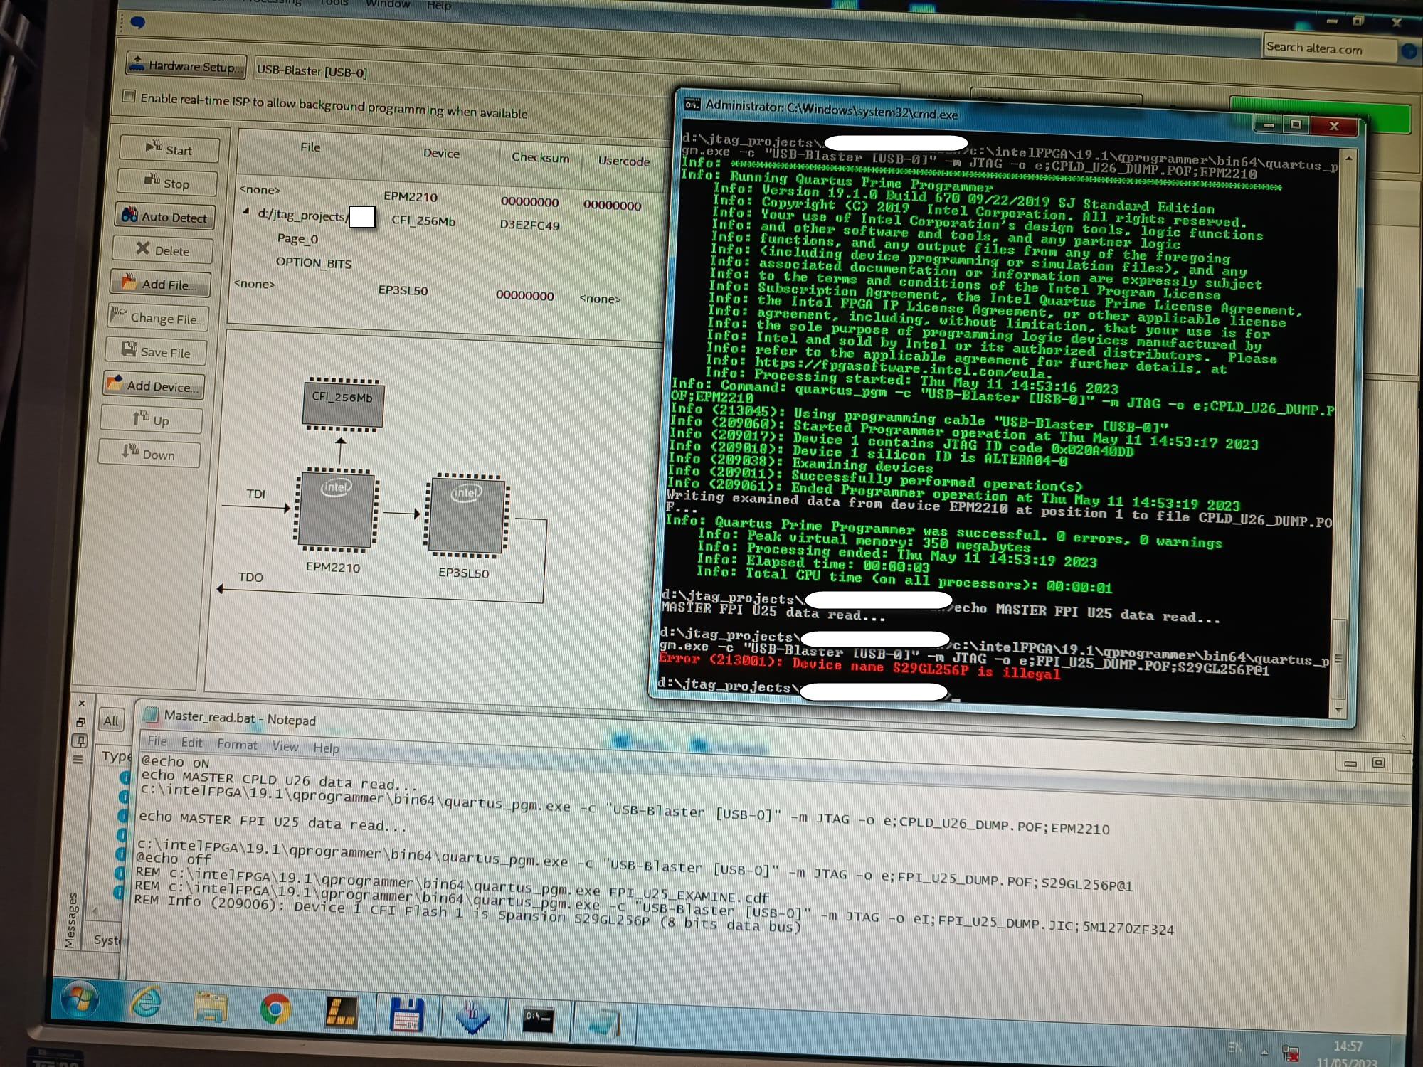Toggle the All messages filter

tap(111, 721)
